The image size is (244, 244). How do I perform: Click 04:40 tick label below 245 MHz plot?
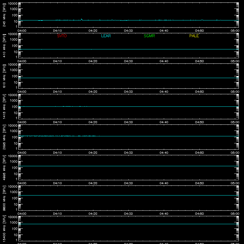(164, 31)
